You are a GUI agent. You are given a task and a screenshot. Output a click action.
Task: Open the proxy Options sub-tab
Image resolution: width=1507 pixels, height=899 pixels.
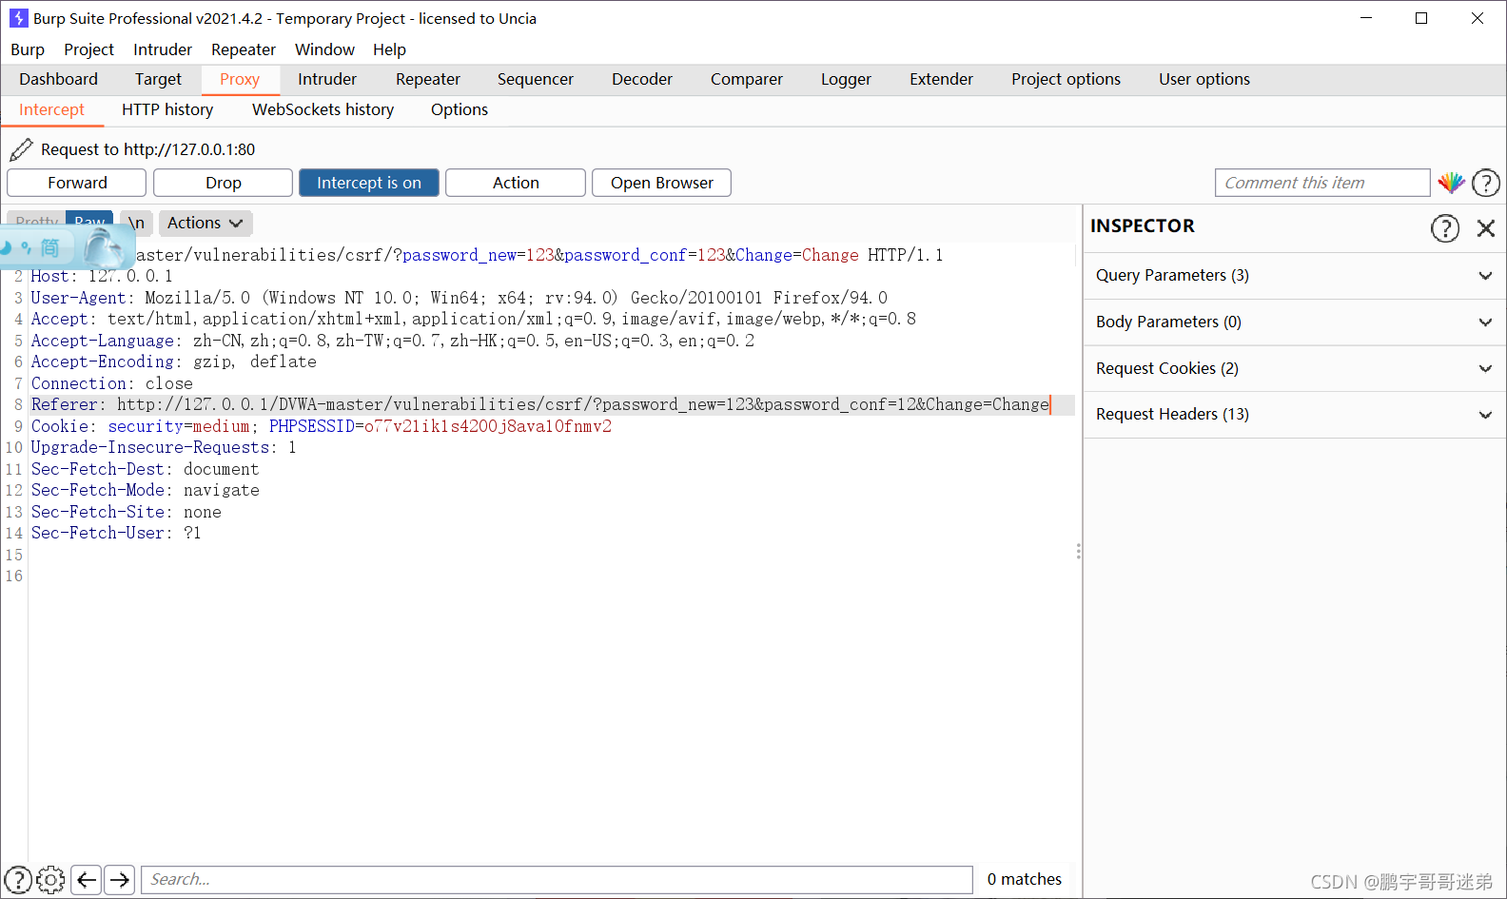tap(460, 109)
